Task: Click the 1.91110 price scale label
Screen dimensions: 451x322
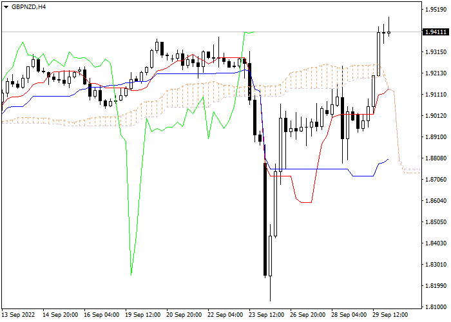Action: (436, 95)
